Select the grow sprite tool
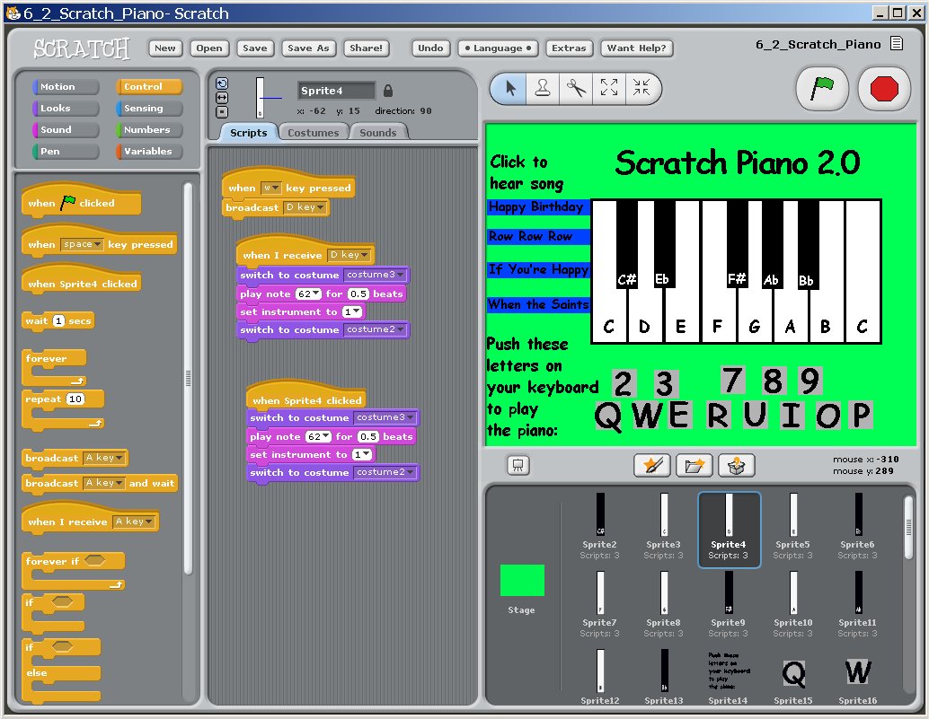This screenshot has height=719, width=929. click(609, 89)
